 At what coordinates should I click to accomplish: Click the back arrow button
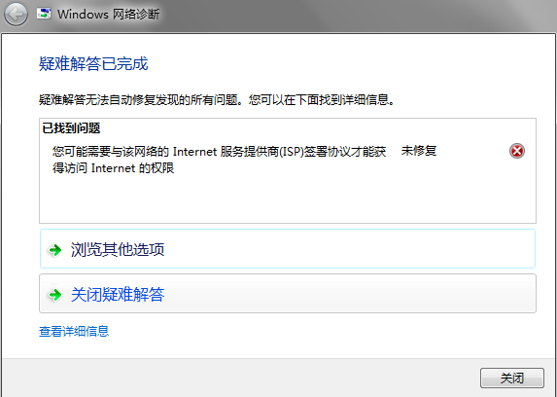click(16, 15)
